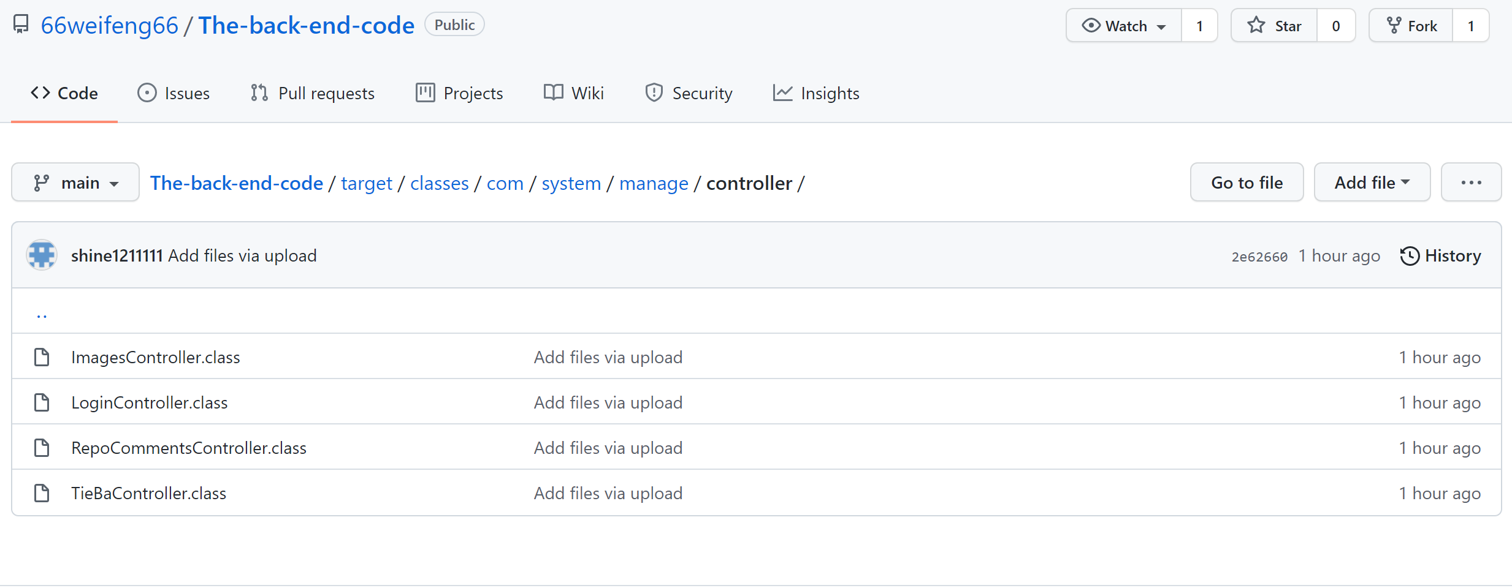Open the Pull requests tab

pos(313,93)
